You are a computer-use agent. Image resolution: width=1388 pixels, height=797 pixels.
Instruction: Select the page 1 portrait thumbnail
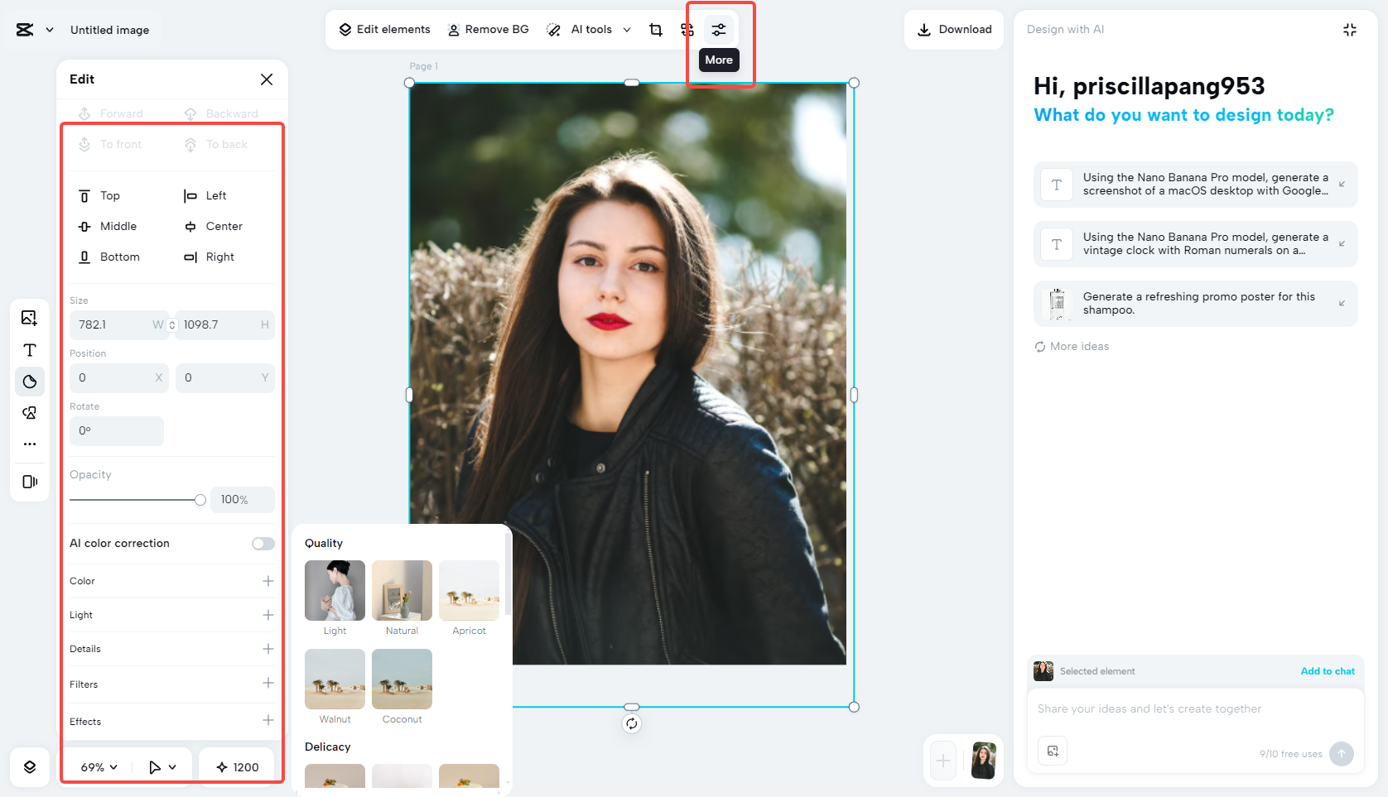tap(984, 761)
